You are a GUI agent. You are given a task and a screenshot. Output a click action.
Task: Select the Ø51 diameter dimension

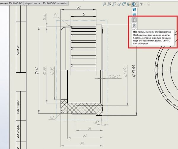36,71
